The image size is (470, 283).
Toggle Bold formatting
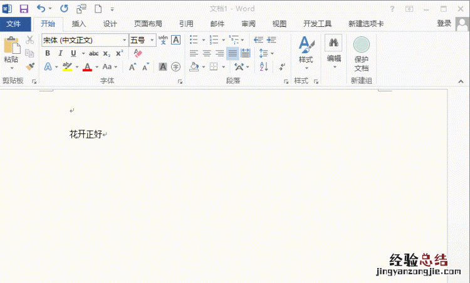pos(48,54)
